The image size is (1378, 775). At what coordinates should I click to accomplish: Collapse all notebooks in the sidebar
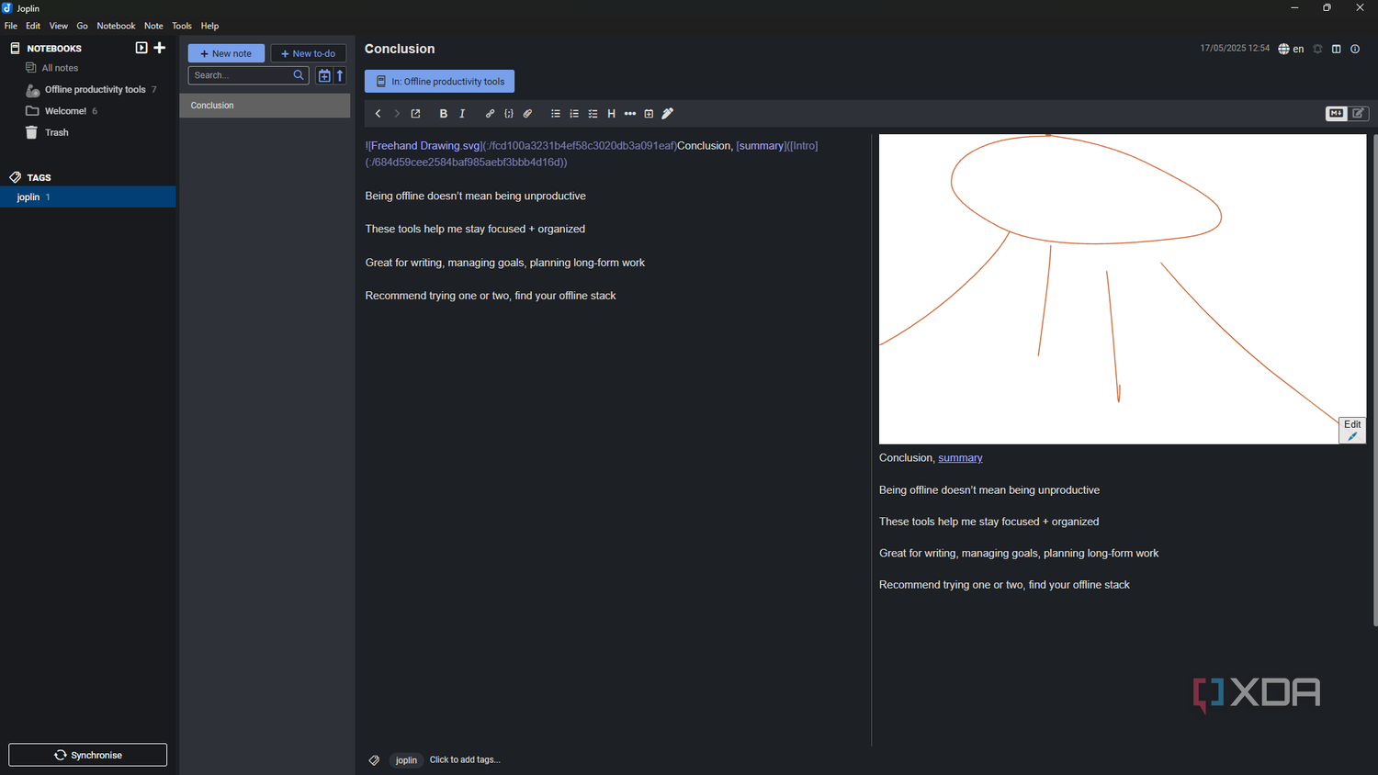point(141,48)
